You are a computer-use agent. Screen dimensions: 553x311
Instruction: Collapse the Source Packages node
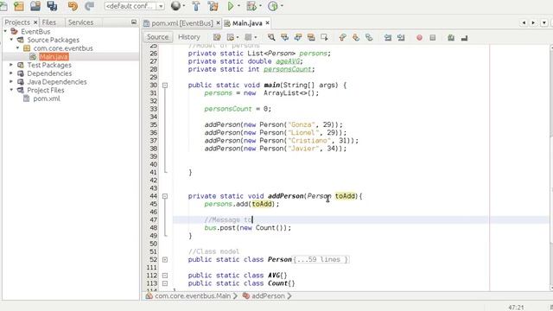(x=11, y=40)
